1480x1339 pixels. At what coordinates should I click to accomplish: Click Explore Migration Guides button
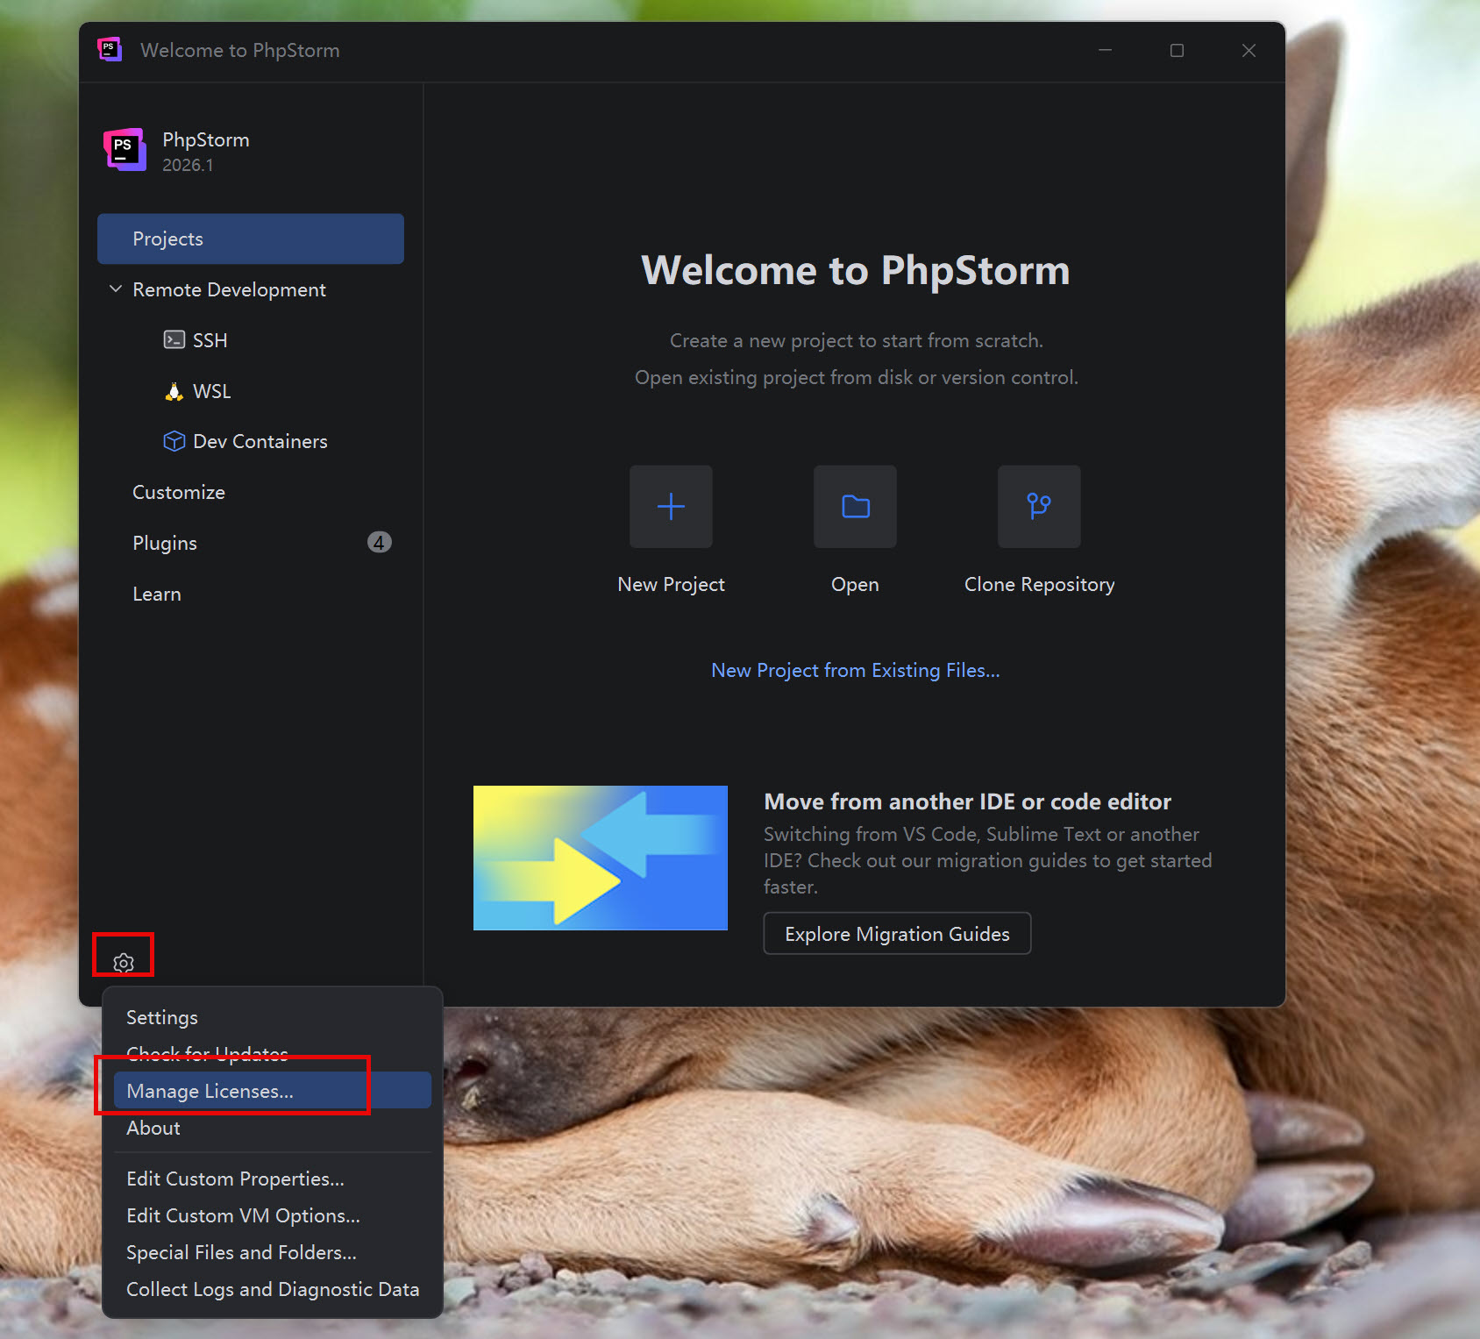(x=897, y=934)
